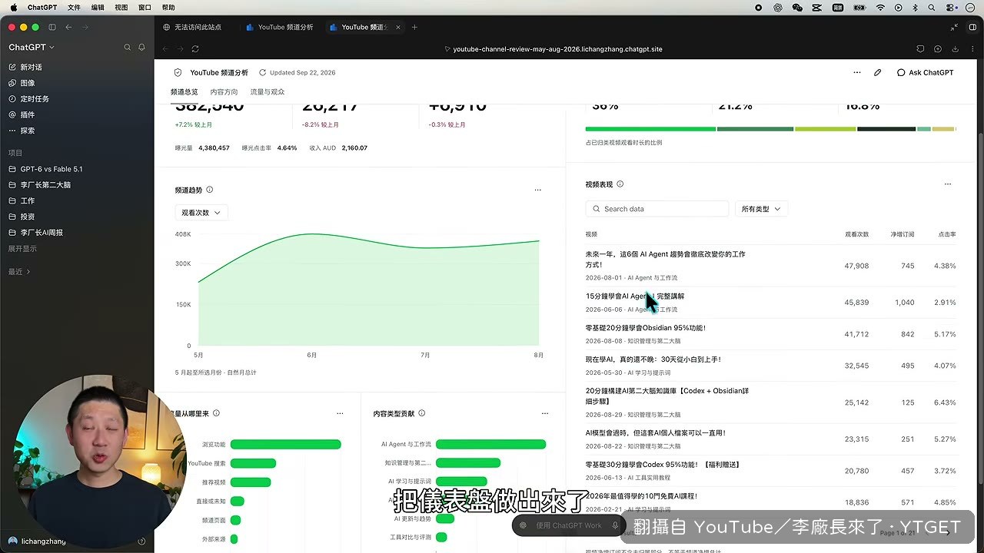984x553 pixels.
Task: Open the 文件 menu in the menu bar
Action: tap(74, 8)
